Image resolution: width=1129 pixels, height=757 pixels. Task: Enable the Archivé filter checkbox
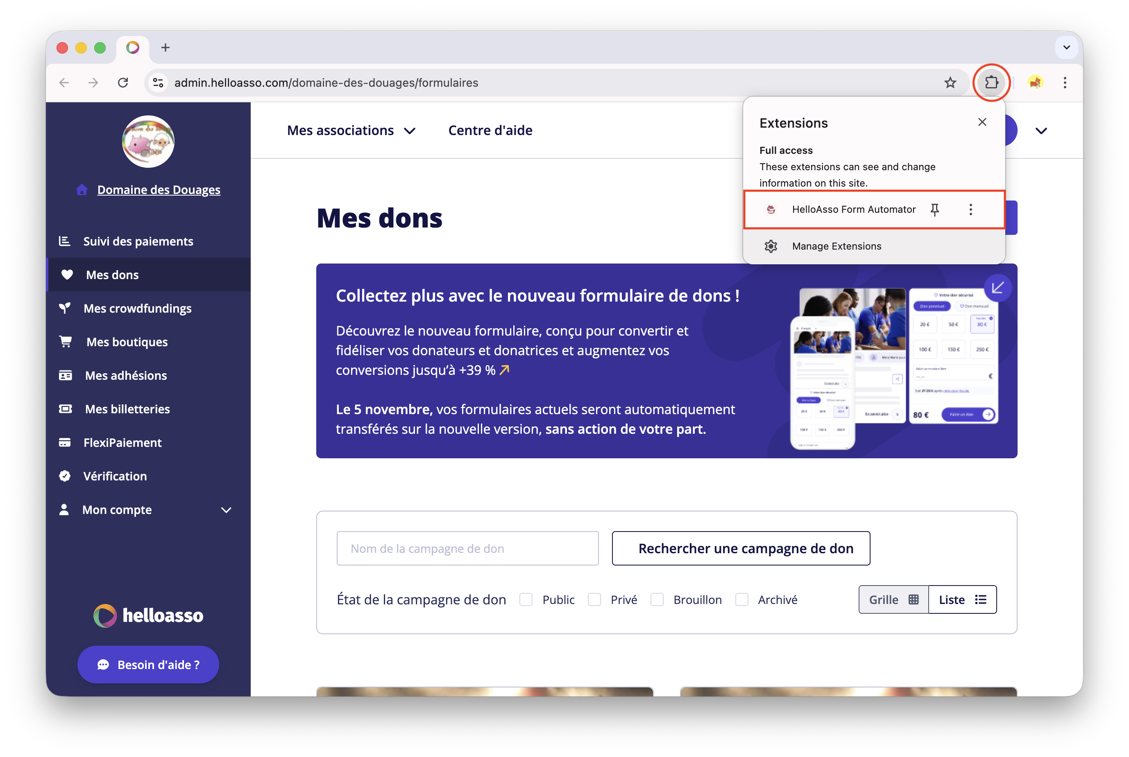(741, 599)
